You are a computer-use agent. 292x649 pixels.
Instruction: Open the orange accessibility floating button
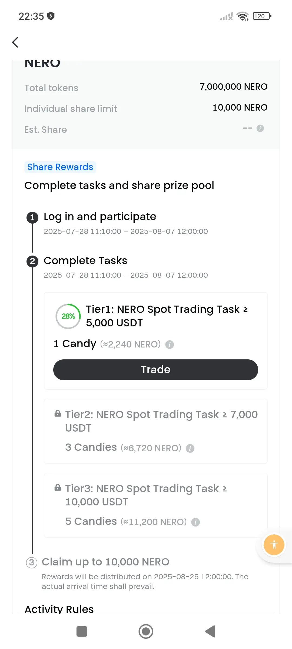(x=274, y=545)
